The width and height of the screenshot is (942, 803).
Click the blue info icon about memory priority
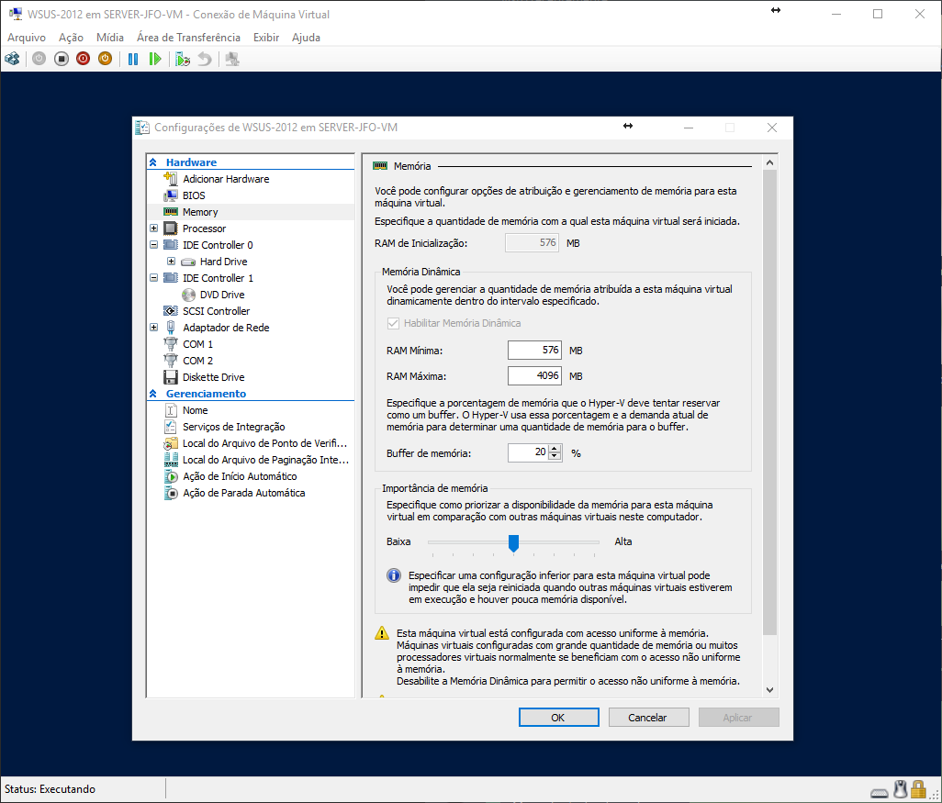tap(394, 575)
